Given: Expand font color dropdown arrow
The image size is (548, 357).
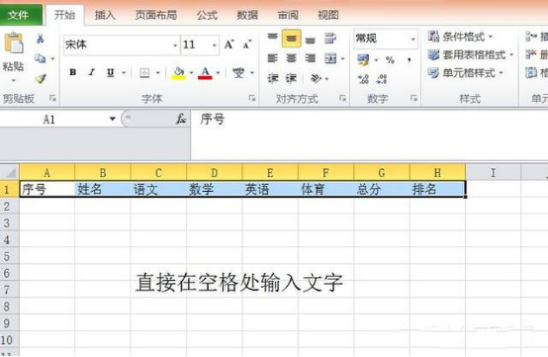Looking at the screenshot, I should pos(218,72).
